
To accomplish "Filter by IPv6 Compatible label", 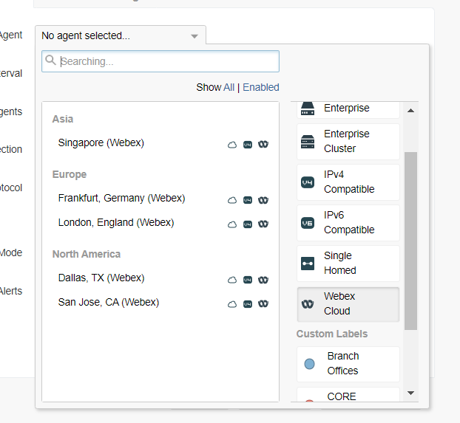I will (348, 223).
